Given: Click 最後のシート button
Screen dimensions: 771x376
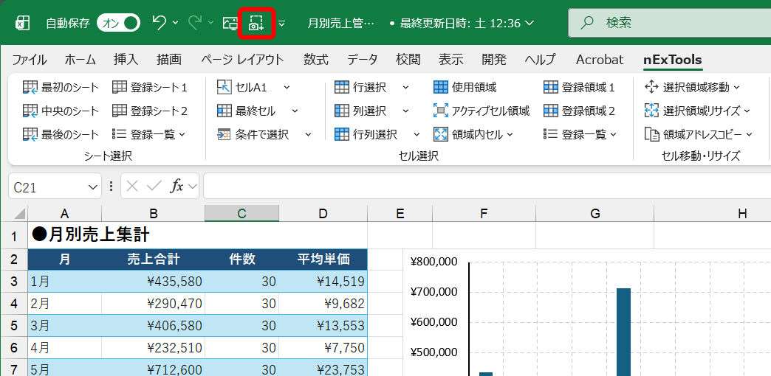Looking at the screenshot, I should (x=61, y=134).
